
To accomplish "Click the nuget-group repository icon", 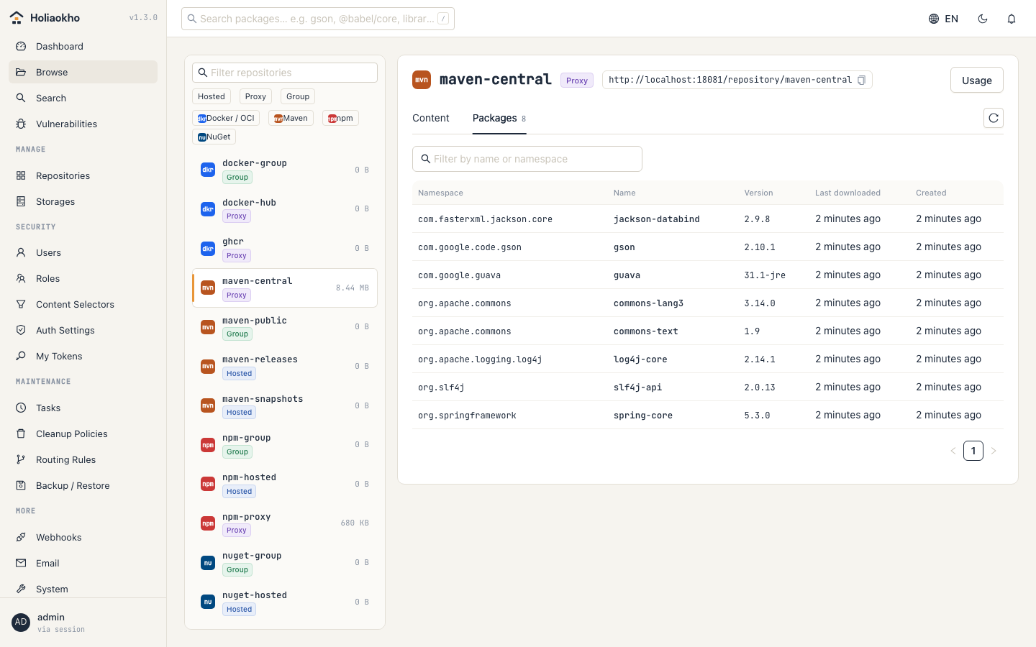I will 208,563.
